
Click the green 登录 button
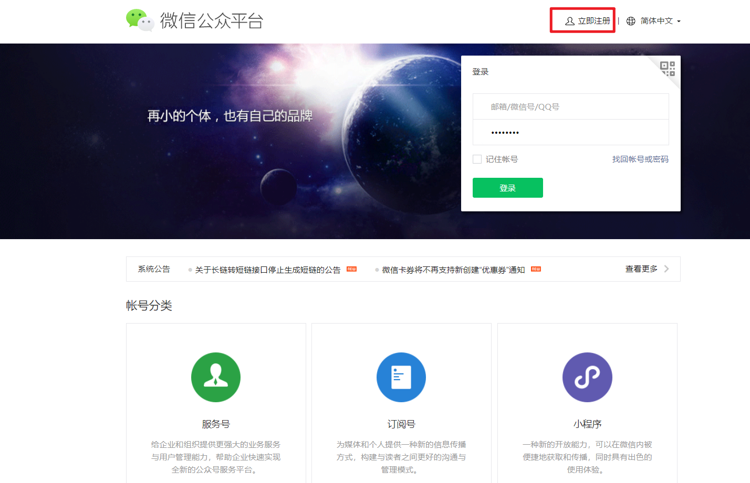[x=508, y=188]
